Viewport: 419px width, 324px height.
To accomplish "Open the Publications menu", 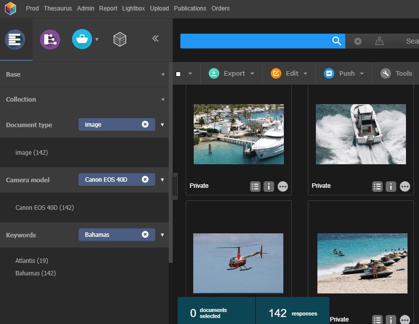I will tap(190, 9).
